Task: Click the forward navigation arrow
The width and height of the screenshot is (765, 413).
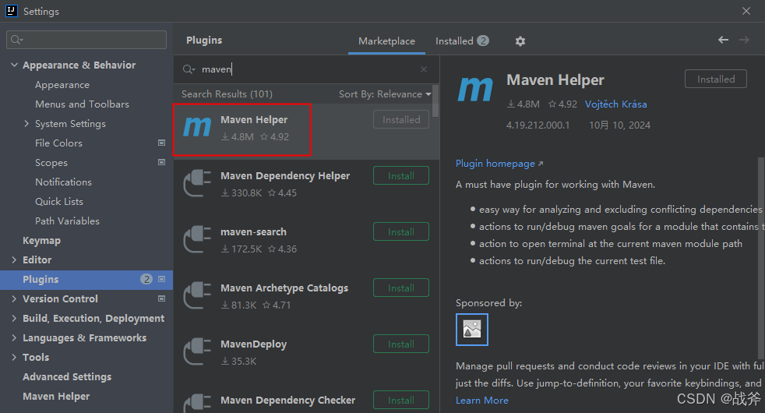Action: click(744, 40)
